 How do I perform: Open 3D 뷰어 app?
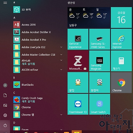coord(38,10)
